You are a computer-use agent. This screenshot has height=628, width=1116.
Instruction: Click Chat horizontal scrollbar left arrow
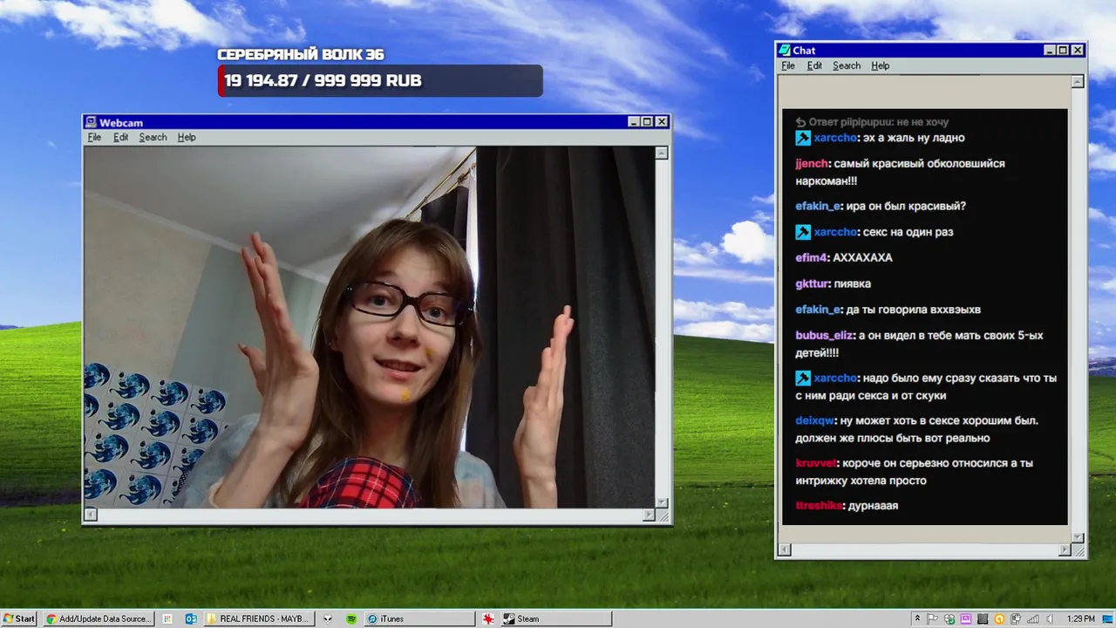click(x=784, y=549)
